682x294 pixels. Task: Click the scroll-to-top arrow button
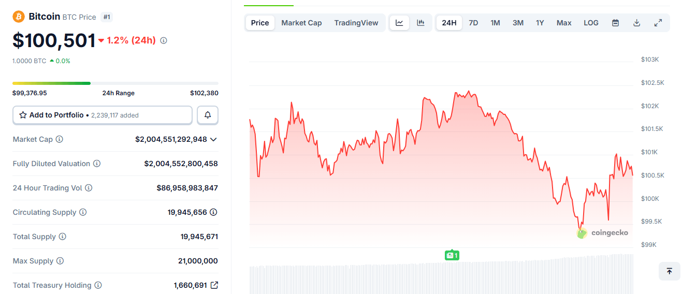tap(669, 271)
